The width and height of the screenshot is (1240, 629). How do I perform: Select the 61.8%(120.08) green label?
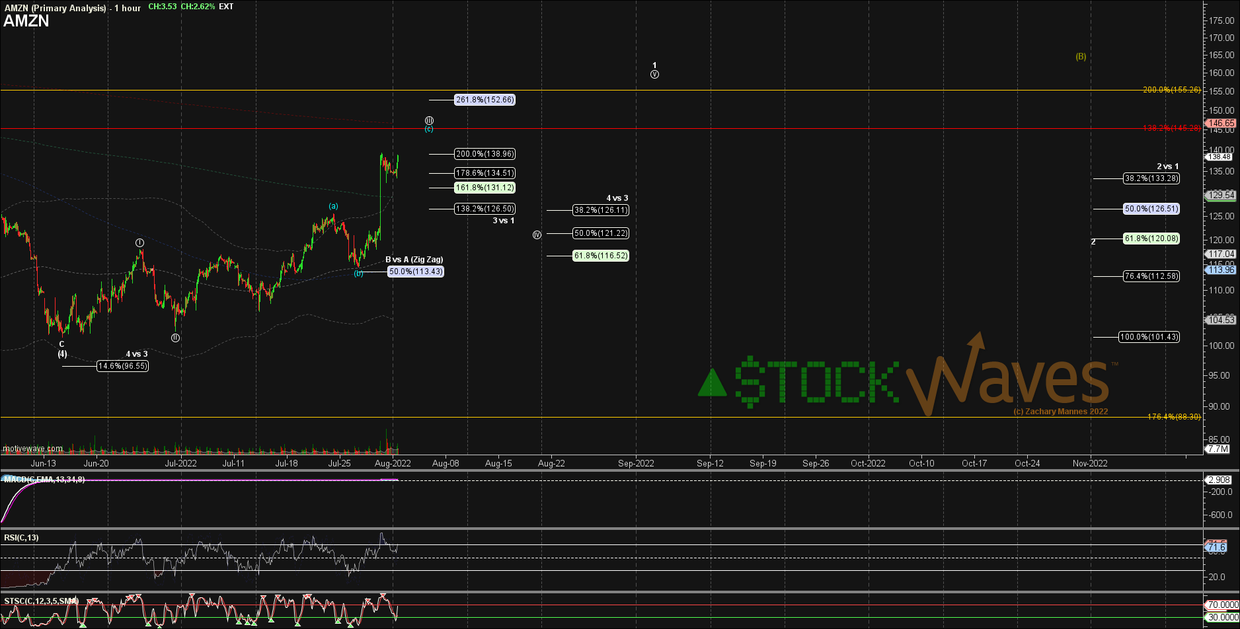click(1151, 239)
